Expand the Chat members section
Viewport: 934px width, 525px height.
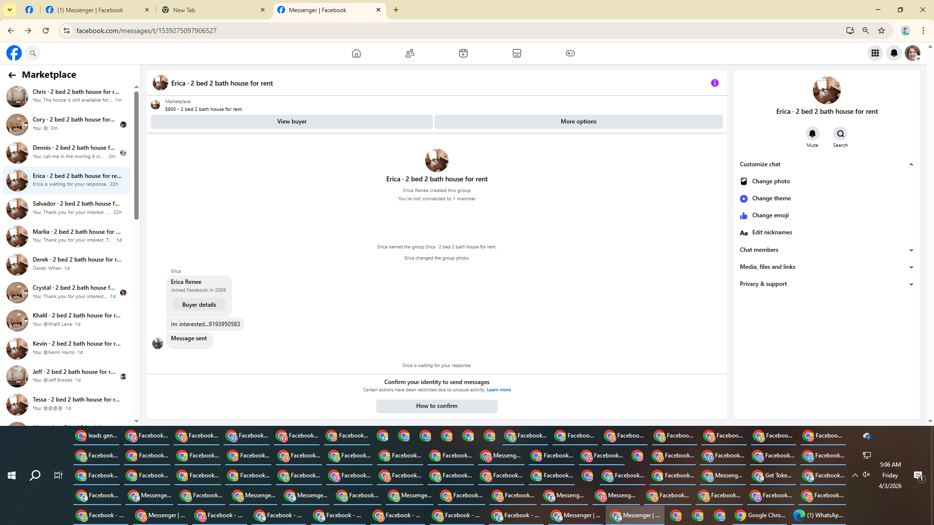click(911, 250)
